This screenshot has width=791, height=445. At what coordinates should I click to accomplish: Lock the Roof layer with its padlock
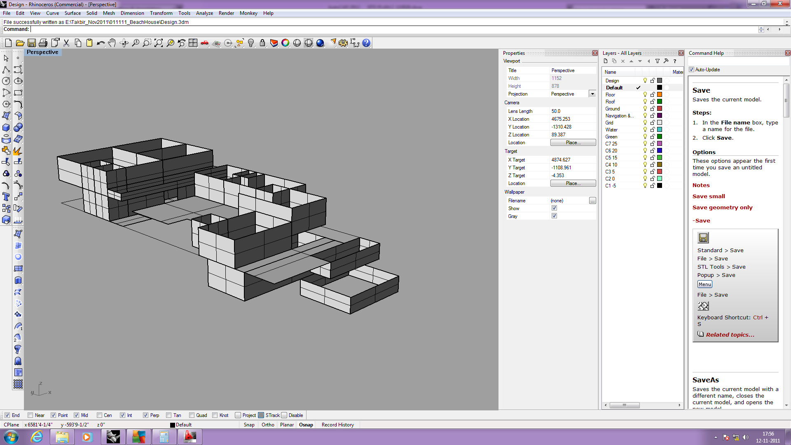tap(653, 101)
